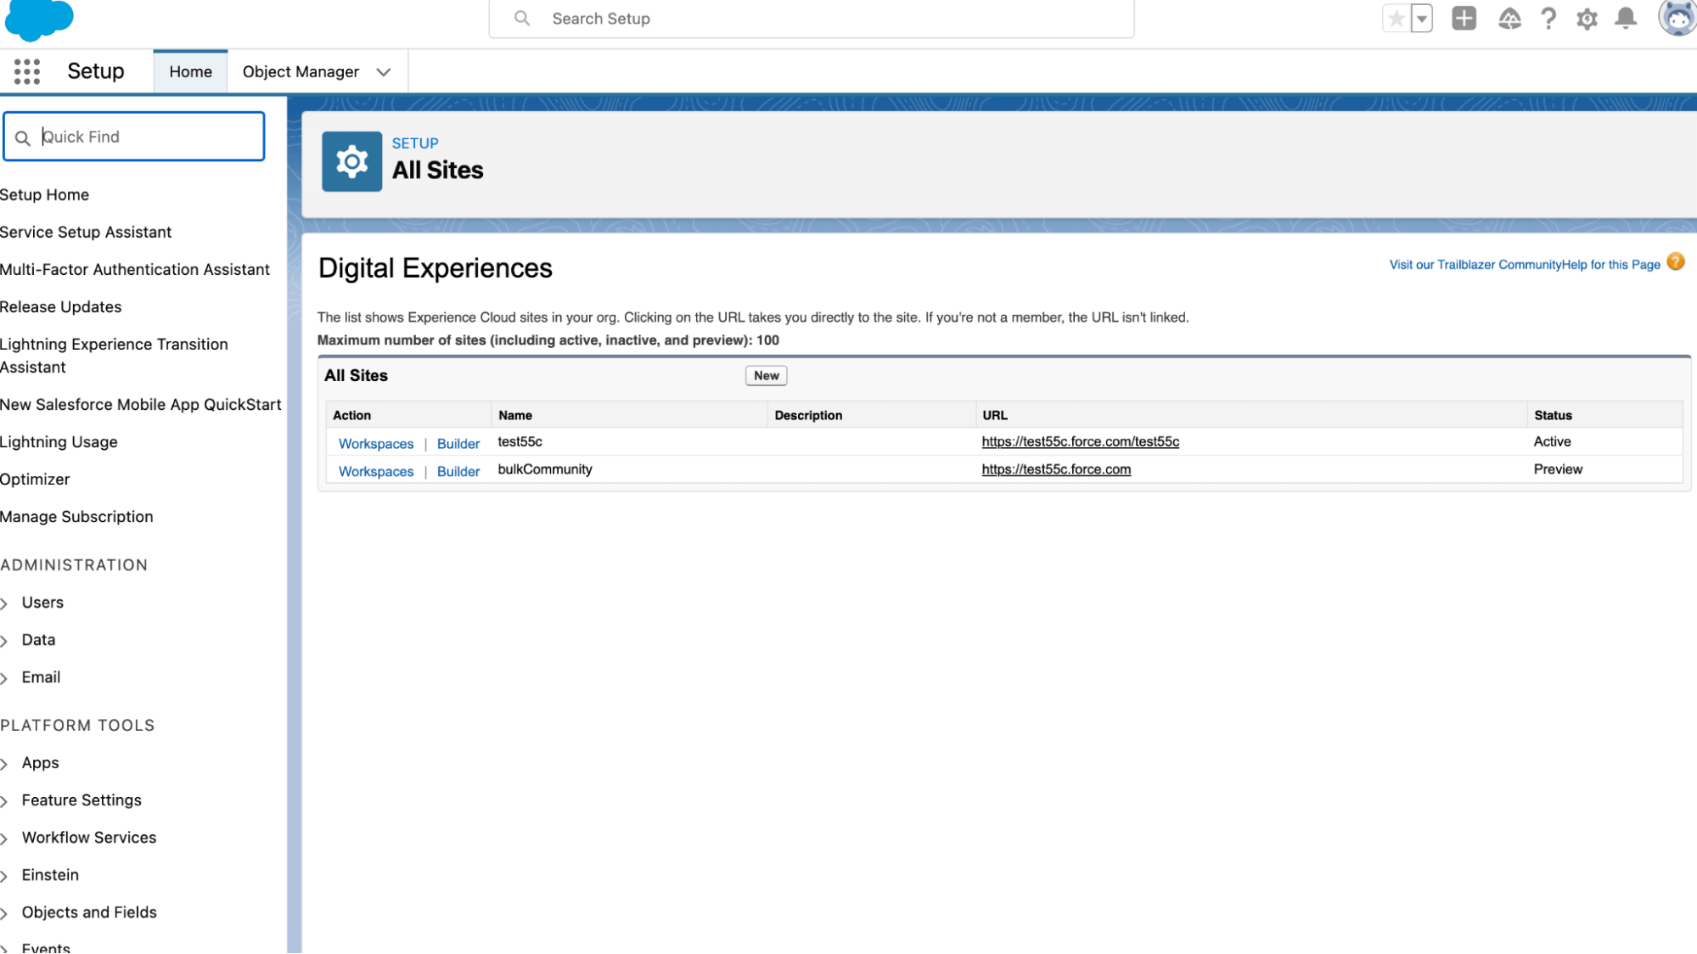Select the Object Manager tab

pyautogui.click(x=301, y=72)
